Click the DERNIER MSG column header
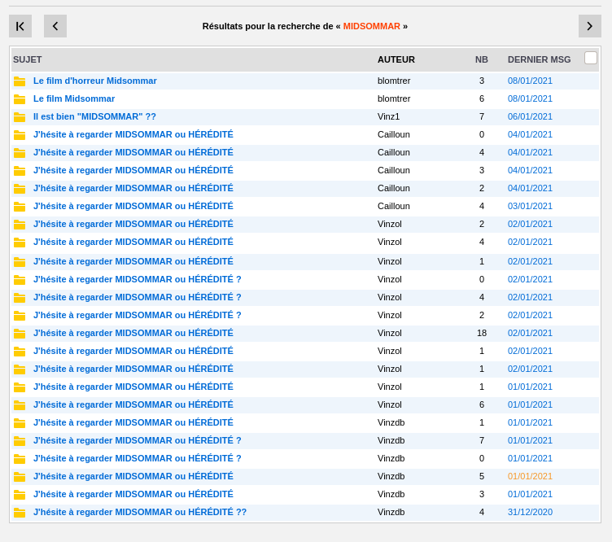Viewport: 612px width, 542px height. click(x=539, y=59)
